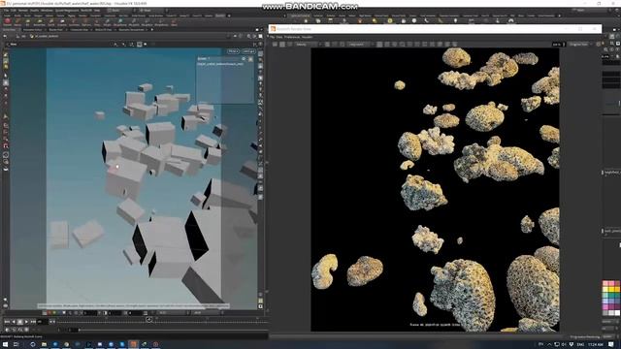
Task: Switch to the Collisions shelf tab
Action: tap(318, 16)
